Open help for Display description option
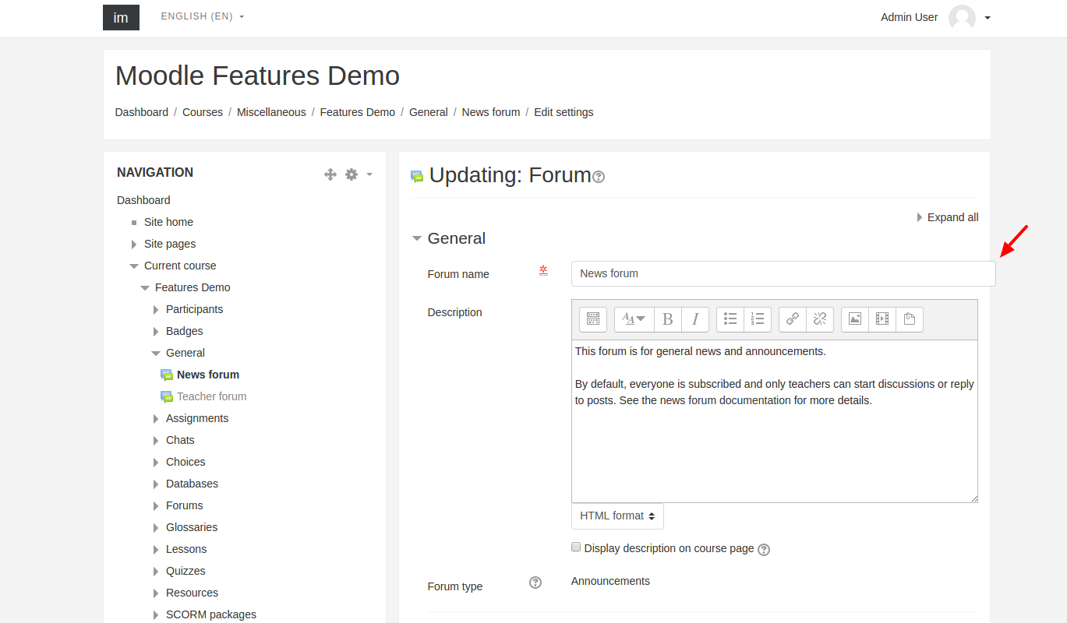 click(x=764, y=550)
